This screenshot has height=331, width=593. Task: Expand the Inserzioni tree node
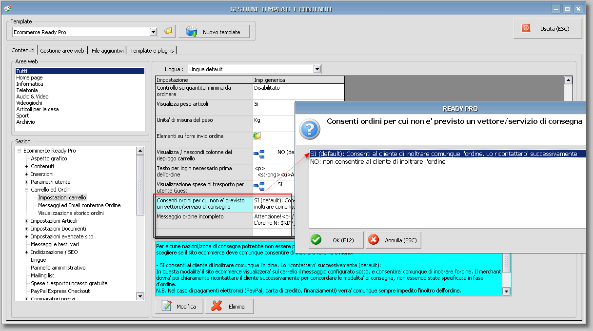[26, 174]
